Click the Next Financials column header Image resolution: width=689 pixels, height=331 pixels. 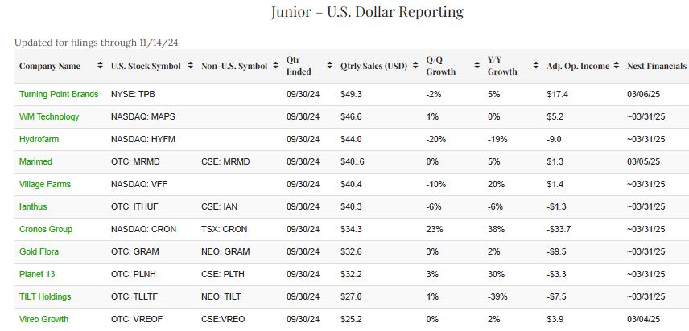[656, 65]
